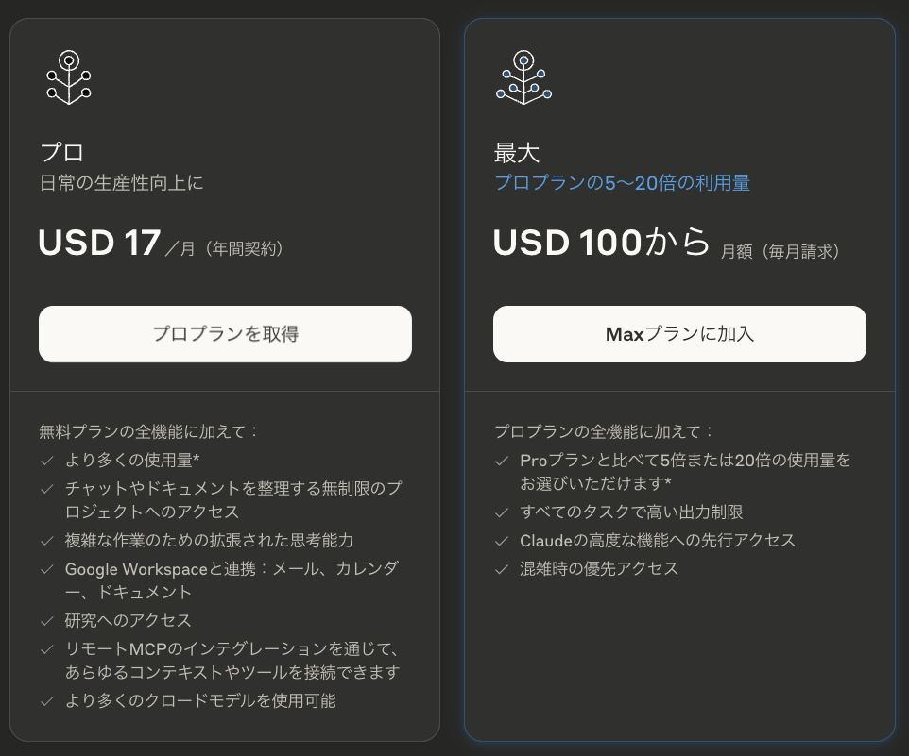
Task: Click the 最大 plan title
Action: pyautogui.click(x=517, y=153)
